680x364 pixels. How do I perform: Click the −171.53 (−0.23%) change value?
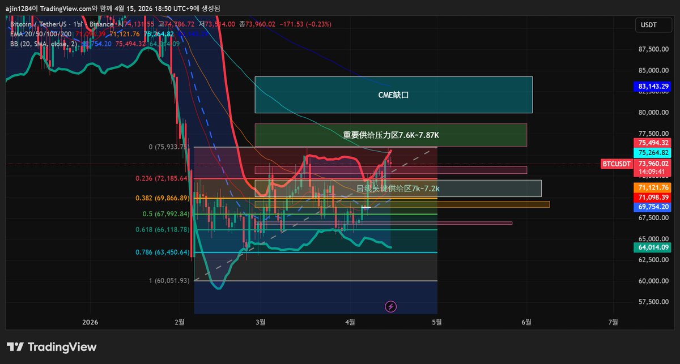pos(305,24)
